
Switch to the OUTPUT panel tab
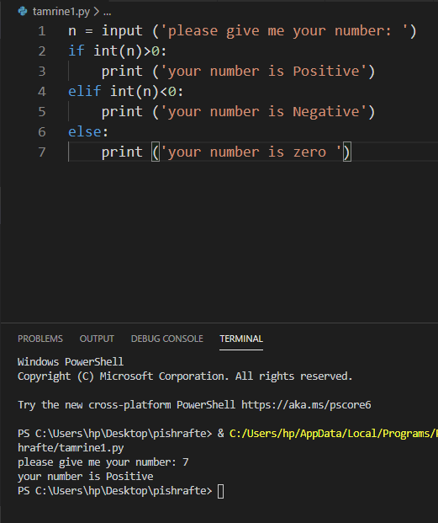[97, 339]
